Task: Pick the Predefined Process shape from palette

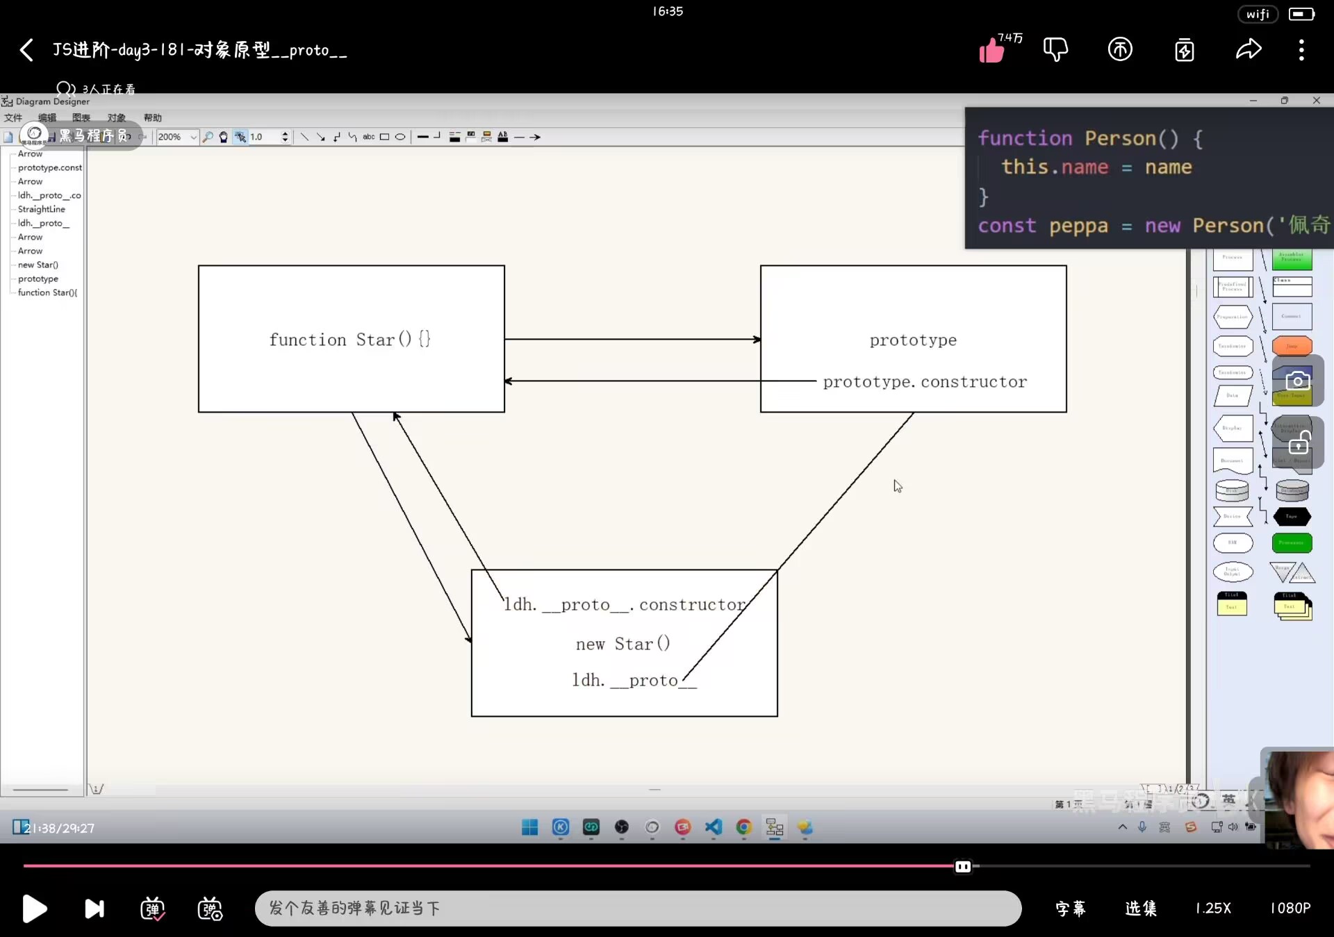Action: tap(1233, 287)
